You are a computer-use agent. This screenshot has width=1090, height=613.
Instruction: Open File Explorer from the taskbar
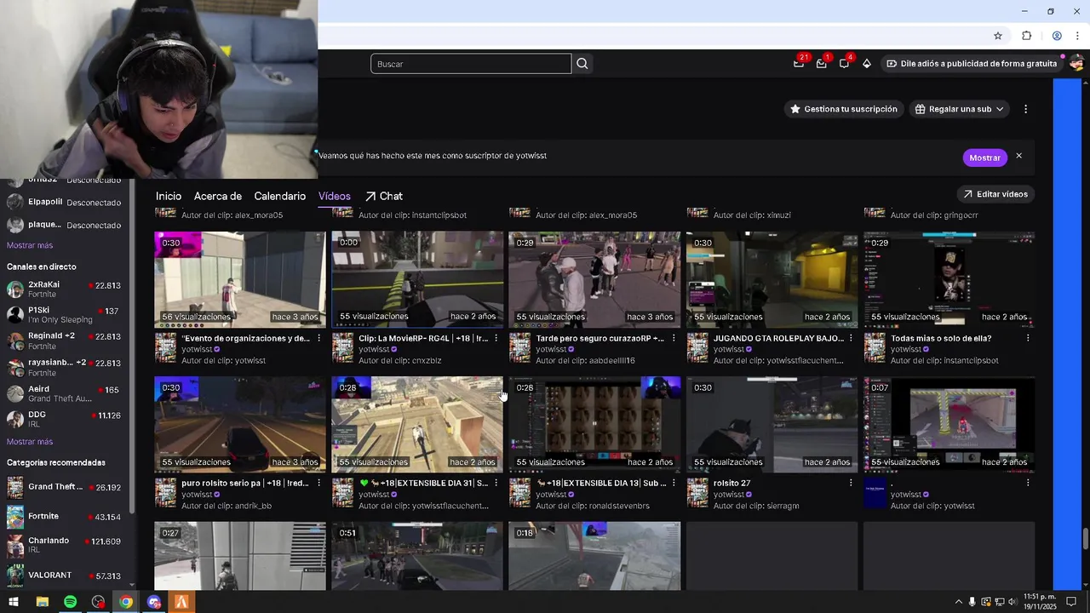(x=42, y=602)
